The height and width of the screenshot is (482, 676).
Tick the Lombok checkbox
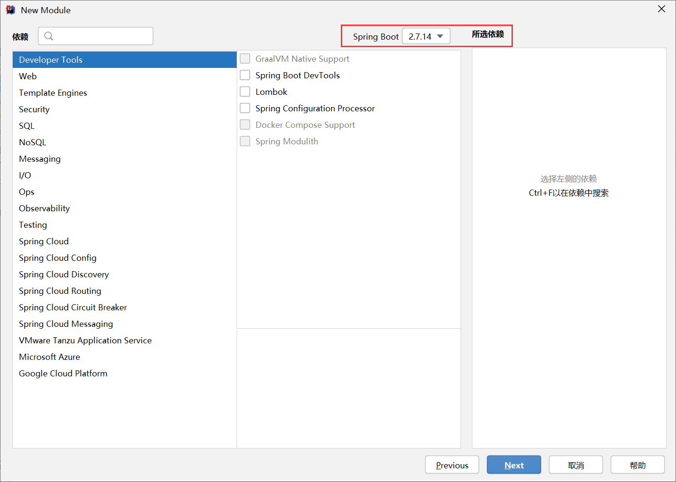point(245,91)
